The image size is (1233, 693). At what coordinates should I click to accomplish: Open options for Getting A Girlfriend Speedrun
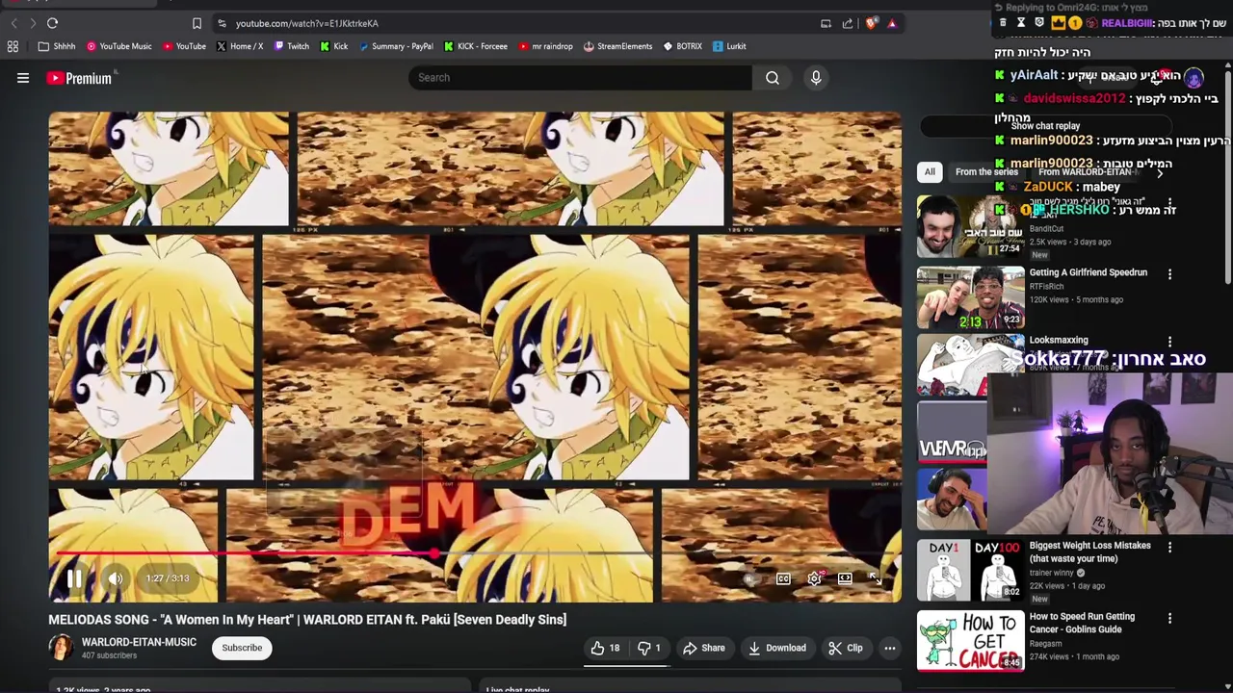tap(1169, 274)
